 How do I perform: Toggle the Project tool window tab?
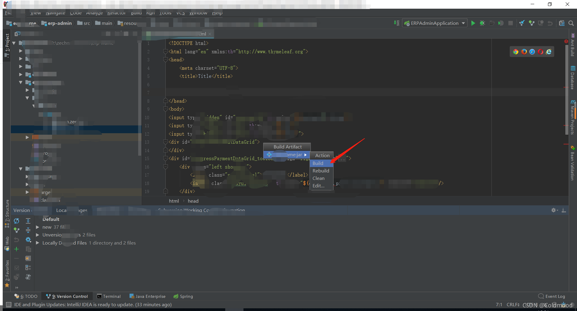pos(7,45)
